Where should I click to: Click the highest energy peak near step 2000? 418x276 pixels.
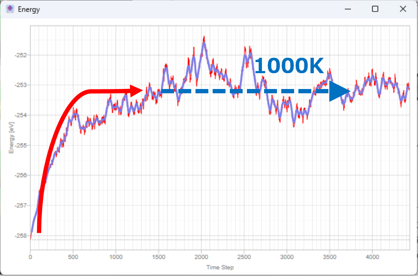204,39
